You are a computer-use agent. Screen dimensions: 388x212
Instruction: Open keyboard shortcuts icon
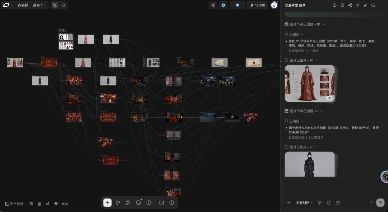click(161, 203)
